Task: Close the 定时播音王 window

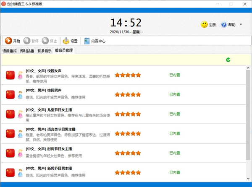Action: click(x=245, y=4)
